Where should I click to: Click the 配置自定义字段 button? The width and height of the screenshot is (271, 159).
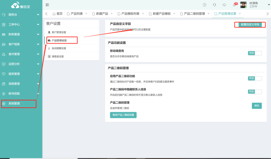(x=250, y=24)
